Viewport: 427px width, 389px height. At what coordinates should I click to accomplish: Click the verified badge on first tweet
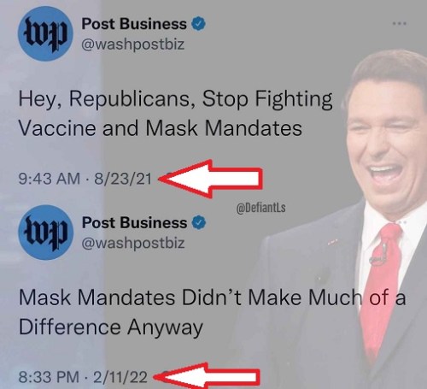coord(199,24)
